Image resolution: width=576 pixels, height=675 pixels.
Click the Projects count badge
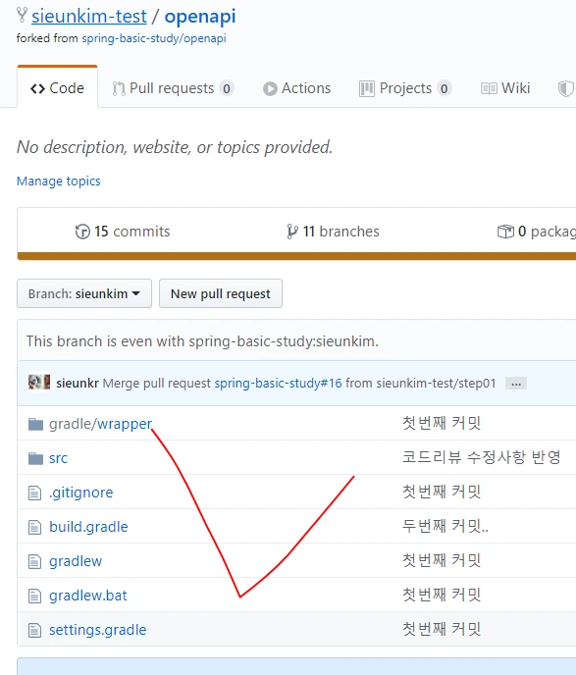444,88
